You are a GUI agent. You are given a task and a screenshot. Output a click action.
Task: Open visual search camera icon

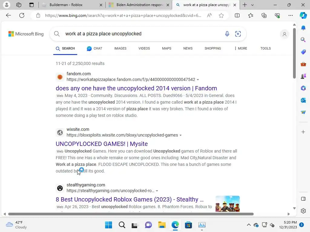point(238,34)
